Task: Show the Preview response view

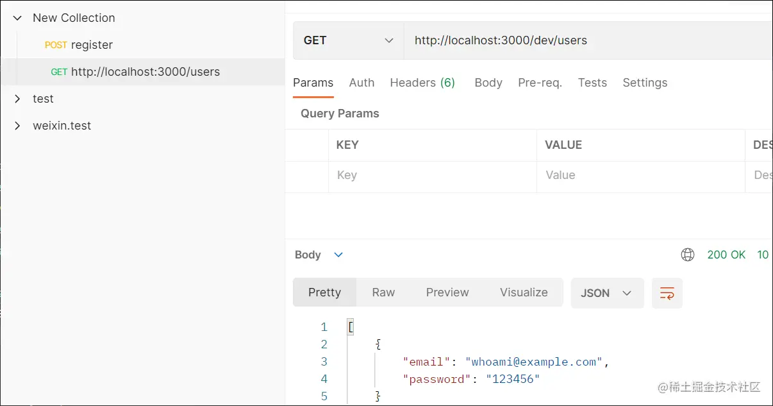Action: [x=447, y=292]
